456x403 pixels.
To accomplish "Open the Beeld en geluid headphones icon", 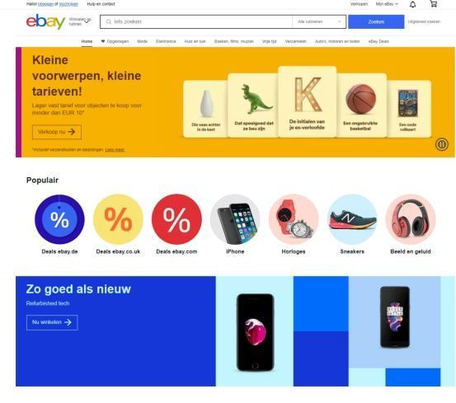I will tap(411, 219).
